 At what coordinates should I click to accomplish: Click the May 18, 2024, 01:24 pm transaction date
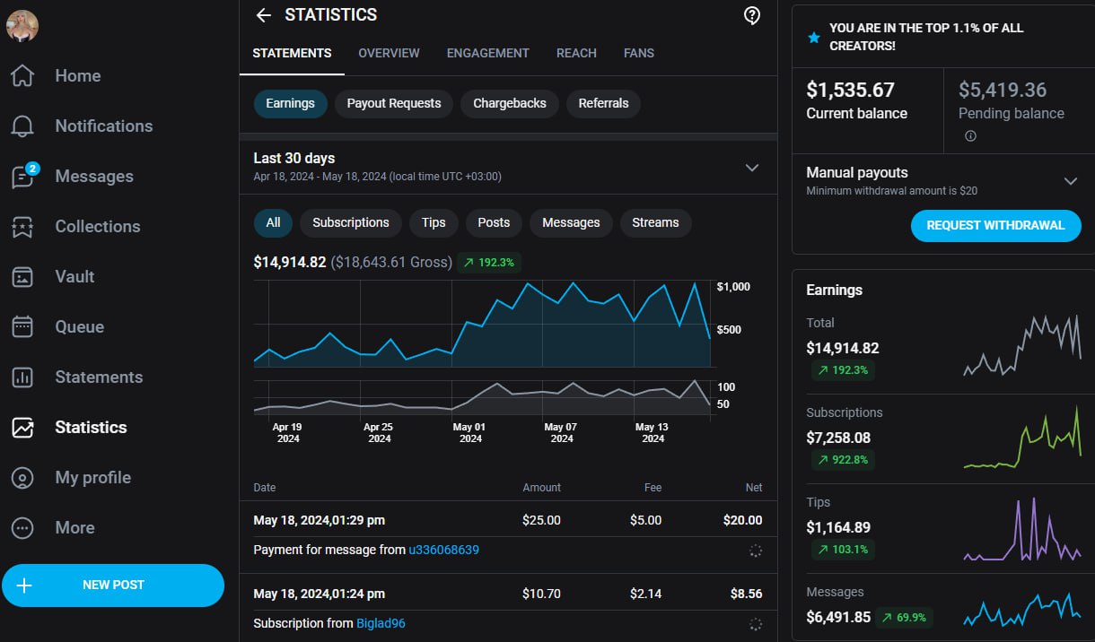tap(320, 594)
